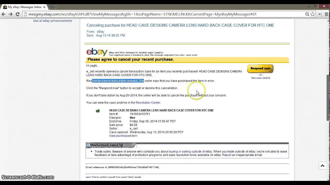The width and height of the screenshot is (330, 185).
Task: Click seller name e_cell in item details
Action: pyautogui.click(x=134, y=128)
